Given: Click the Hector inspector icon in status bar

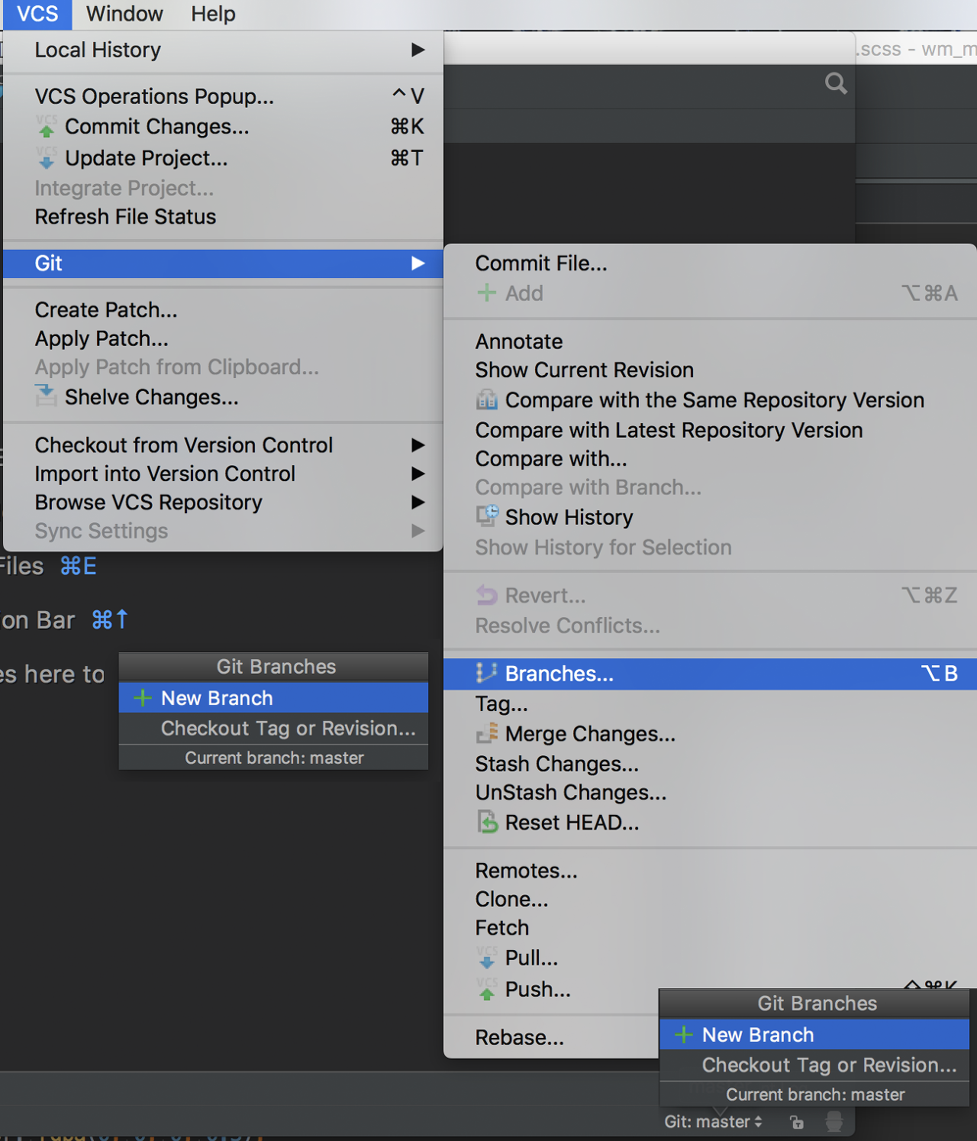Looking at the screenshot, I should tap(834, 1121).
